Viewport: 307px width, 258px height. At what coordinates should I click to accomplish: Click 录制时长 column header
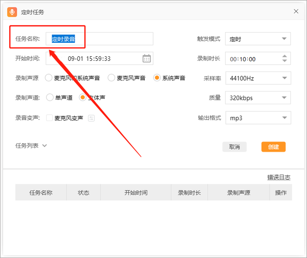189,193
